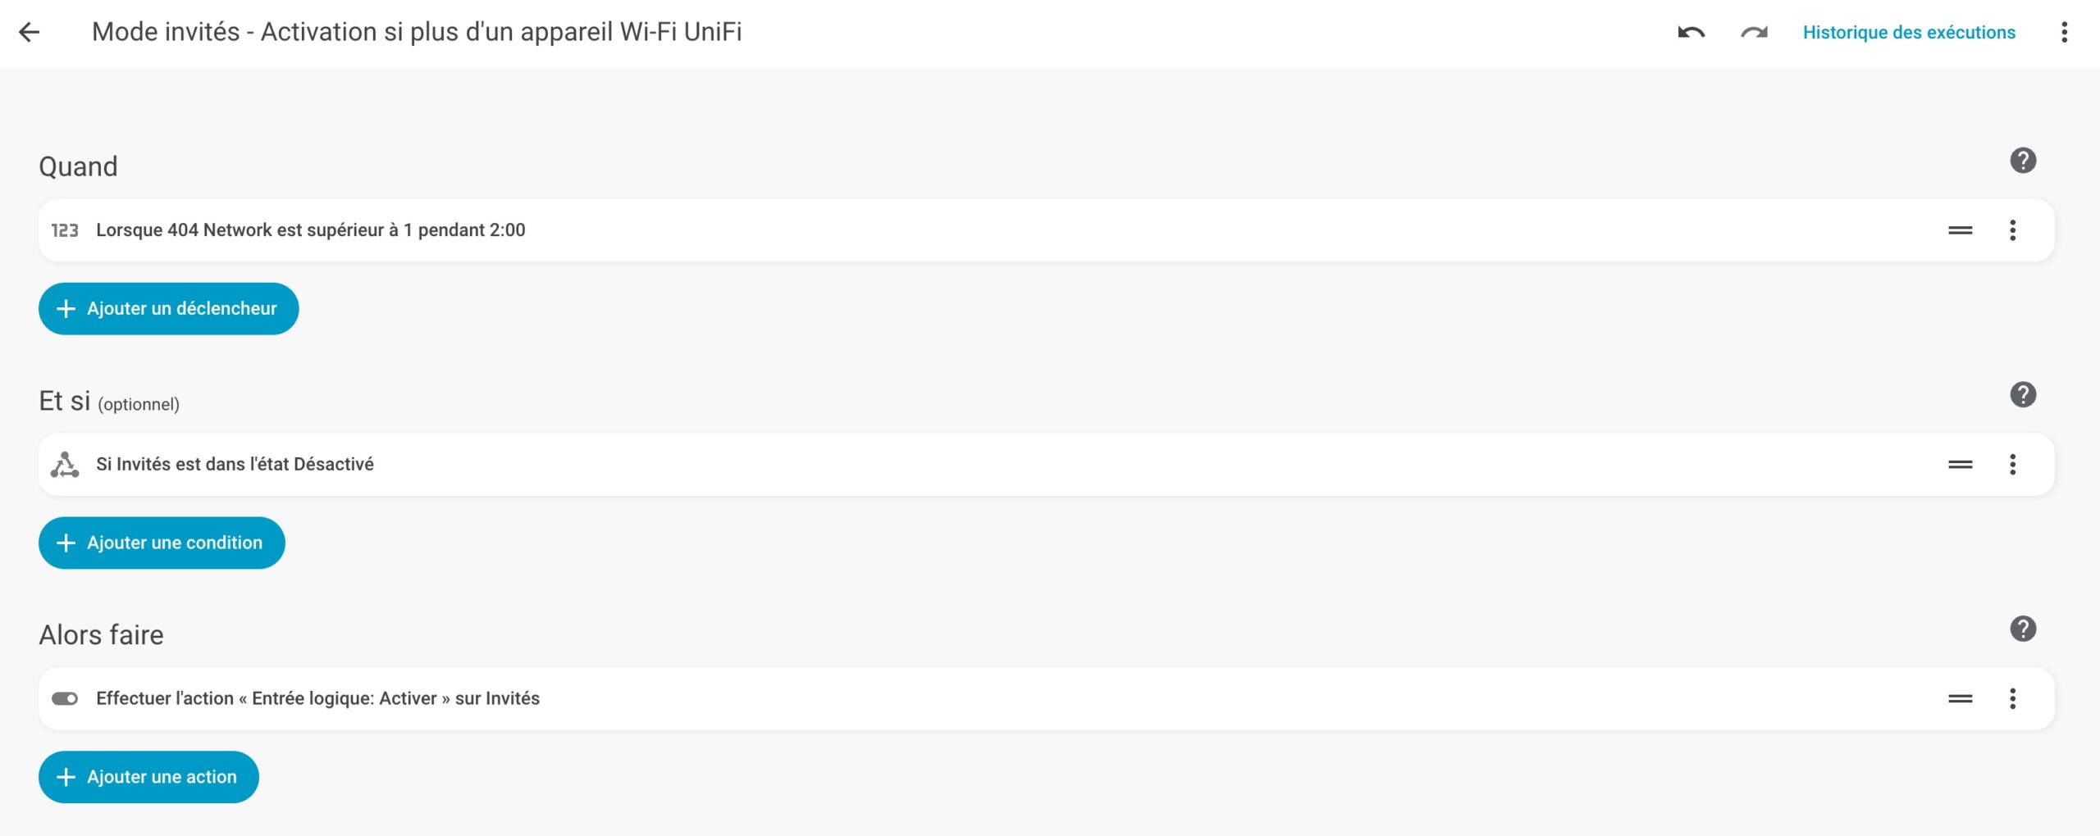Click the Invités condition drag handle
This screenshot has width=2100, height=836.
(x=1960, y=465)
